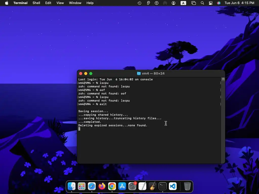Launch Safari from the Dock

coord(92,186)
